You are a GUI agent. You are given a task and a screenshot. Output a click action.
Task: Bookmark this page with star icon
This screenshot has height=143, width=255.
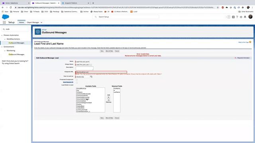point(218,8)
